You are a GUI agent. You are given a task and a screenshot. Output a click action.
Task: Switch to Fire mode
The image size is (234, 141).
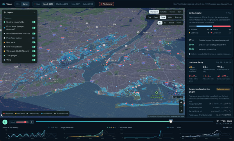pos(18,4)
